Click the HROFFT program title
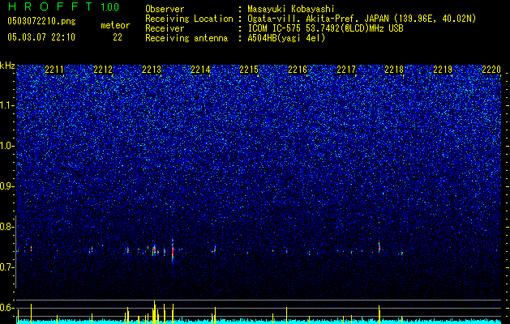510x324 pixels. pyautogui.click(x=51, y=6)
